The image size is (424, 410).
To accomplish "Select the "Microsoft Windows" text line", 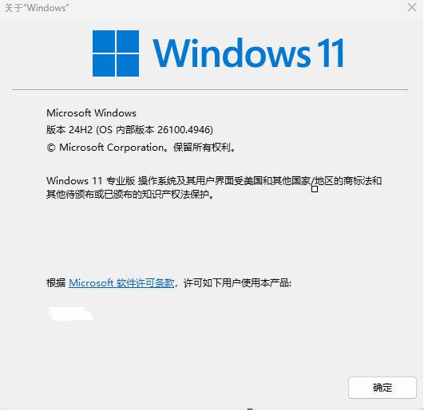I will (91, 113).
